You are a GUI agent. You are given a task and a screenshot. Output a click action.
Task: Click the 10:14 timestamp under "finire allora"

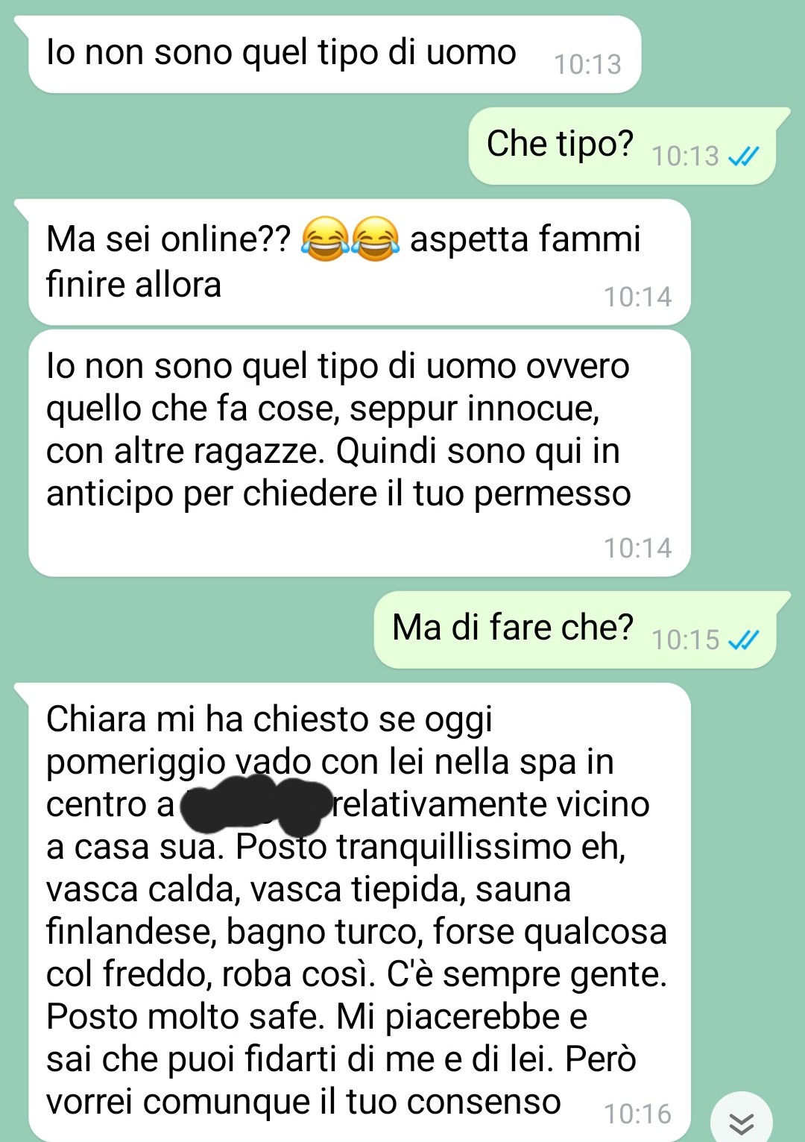click(x=637, y=297)
